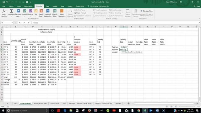Open the 'countifandif' sheet tab
The height and width of the screenshot is (113, 201).
point(55,103)
